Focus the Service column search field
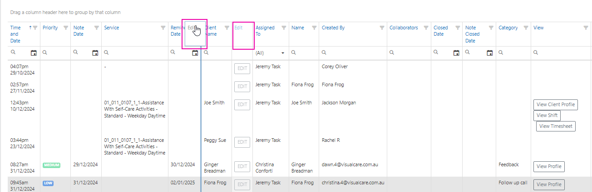The image size is (592, 192). [x=135, y=53]
